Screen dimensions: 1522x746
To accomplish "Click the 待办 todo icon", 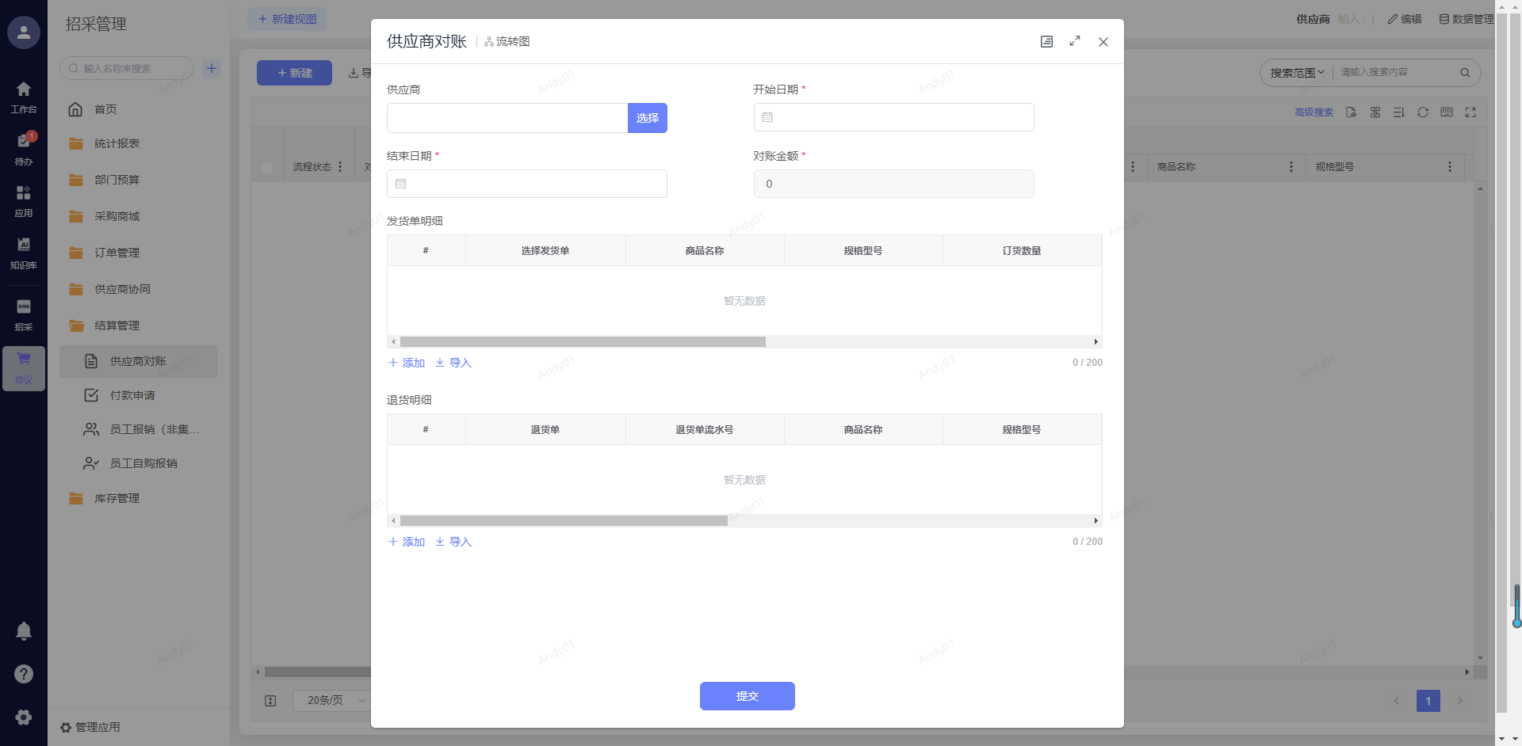I will [x=24, y=147].
